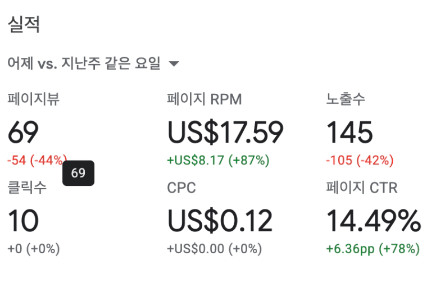Click the -54 (-44%) change text

36,160
